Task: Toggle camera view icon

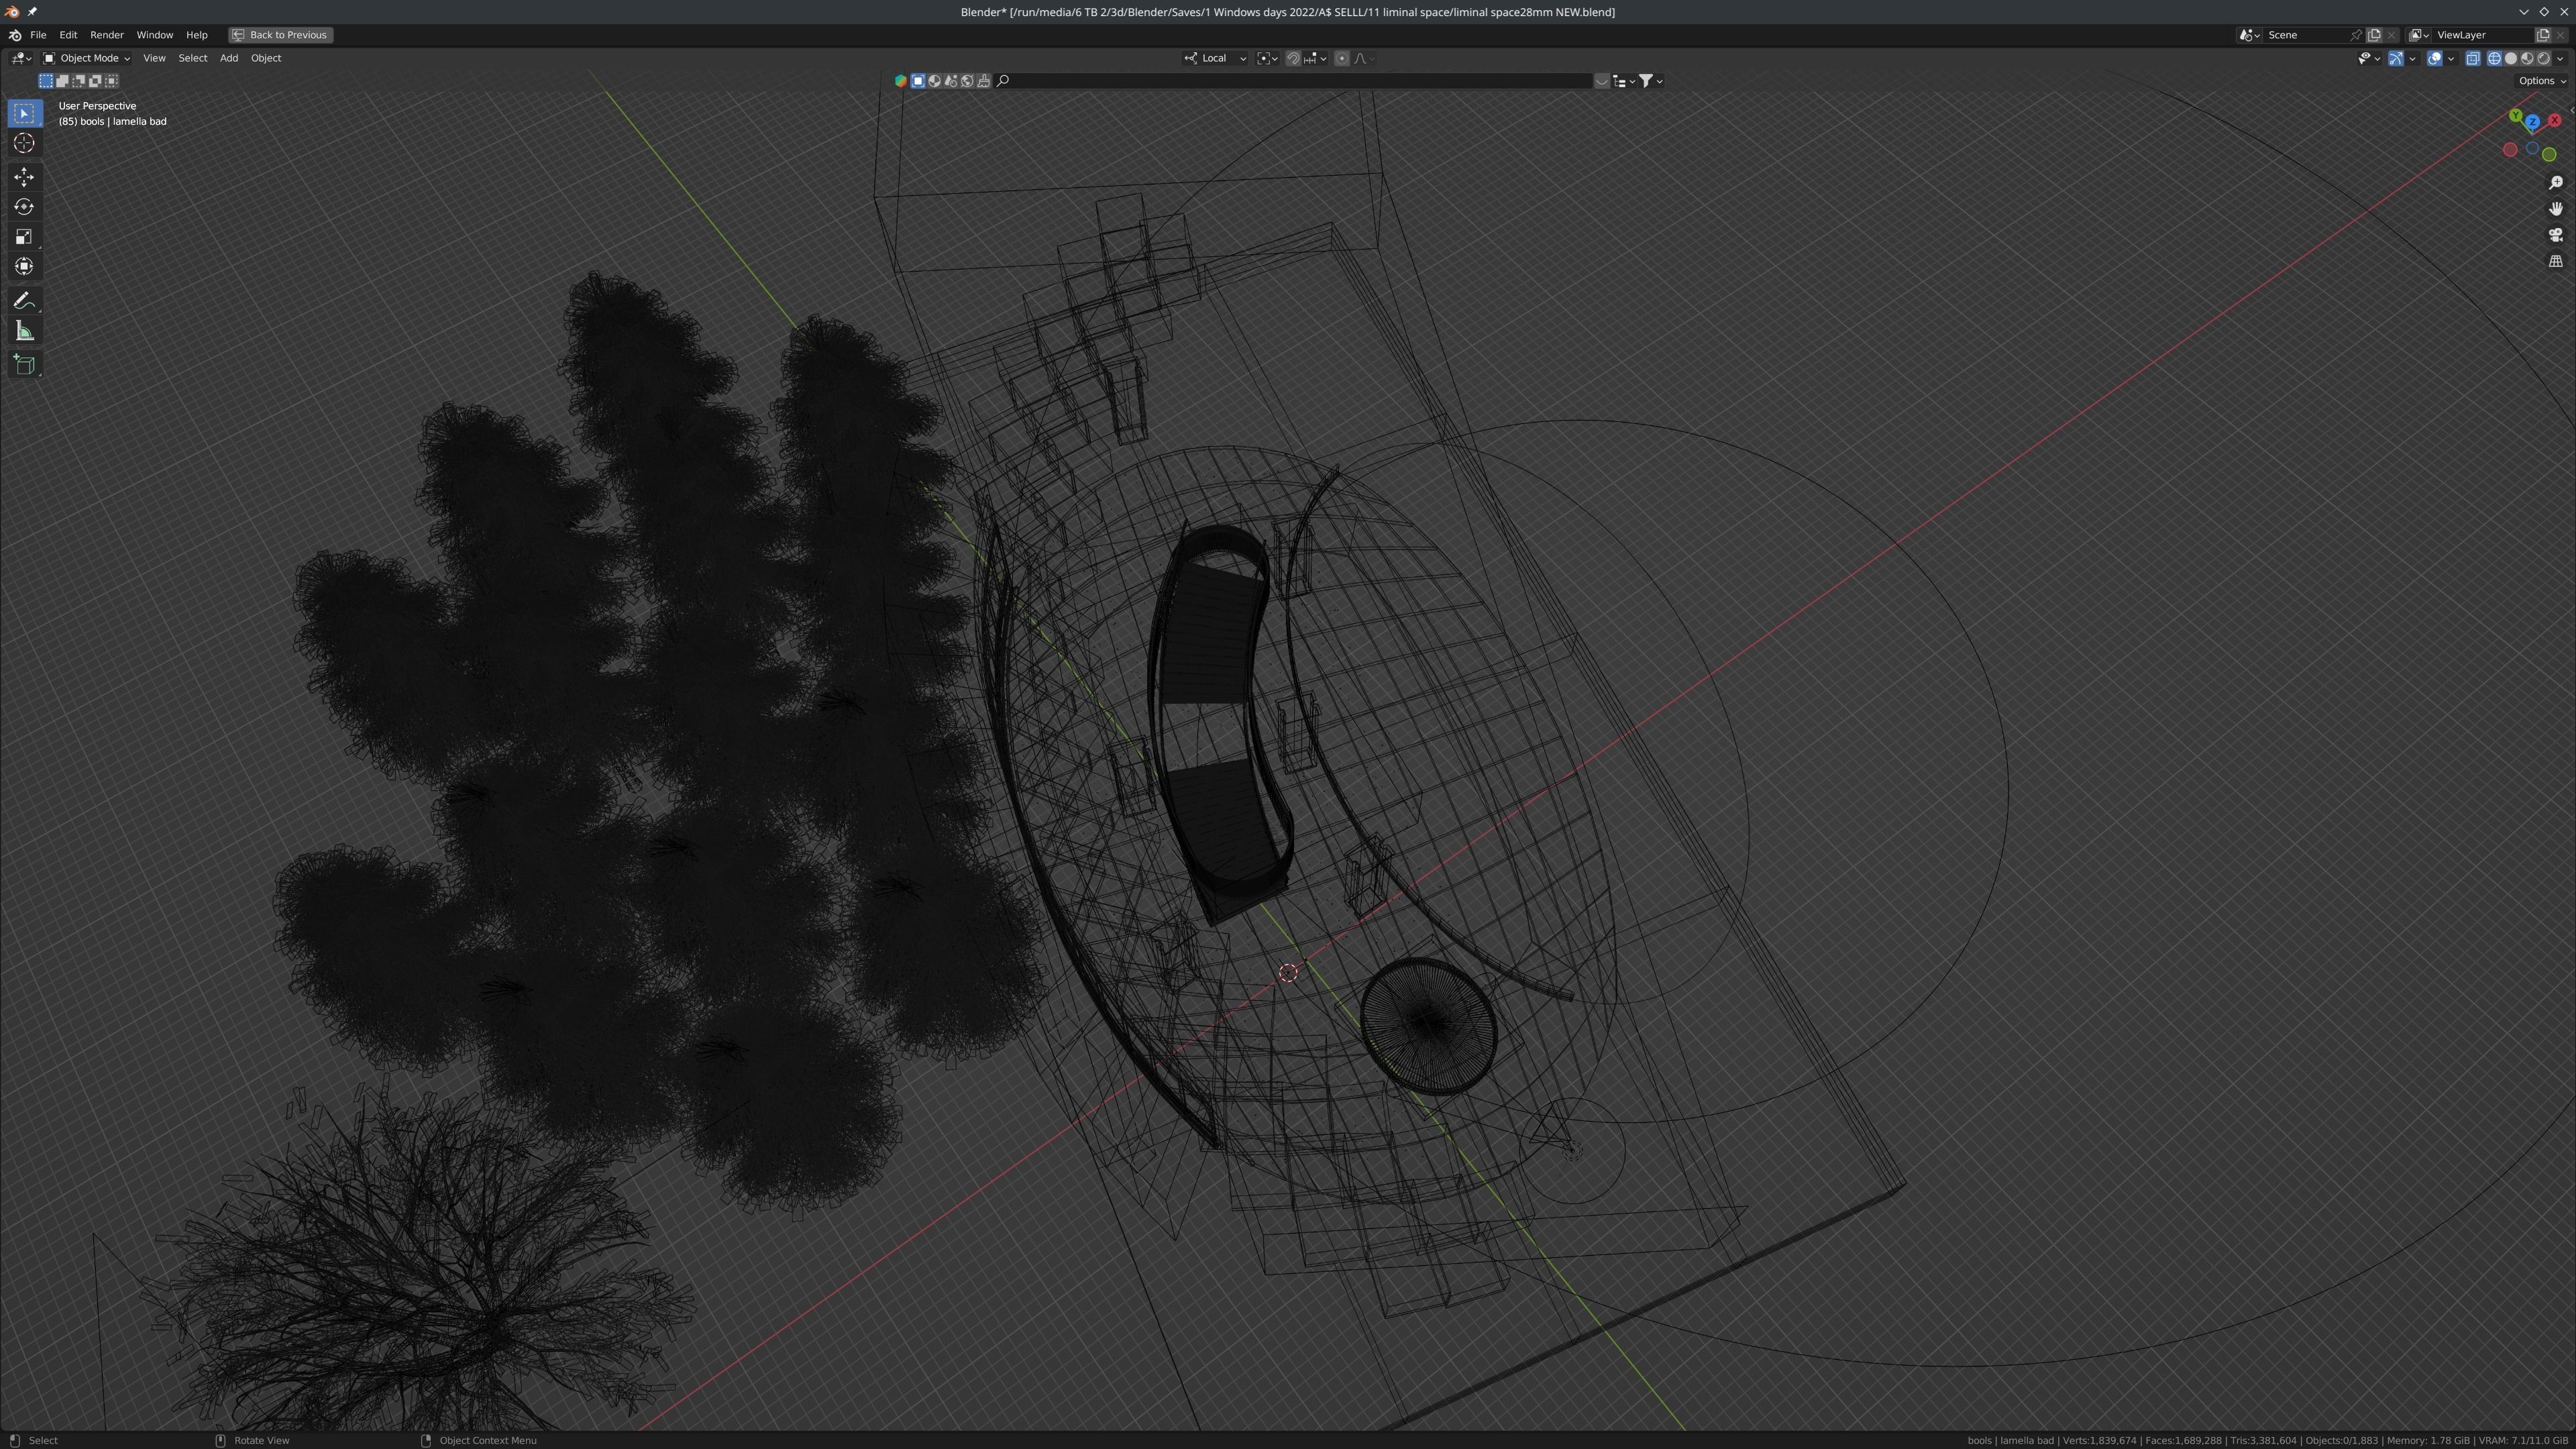Action: [x=2555, y=235]
